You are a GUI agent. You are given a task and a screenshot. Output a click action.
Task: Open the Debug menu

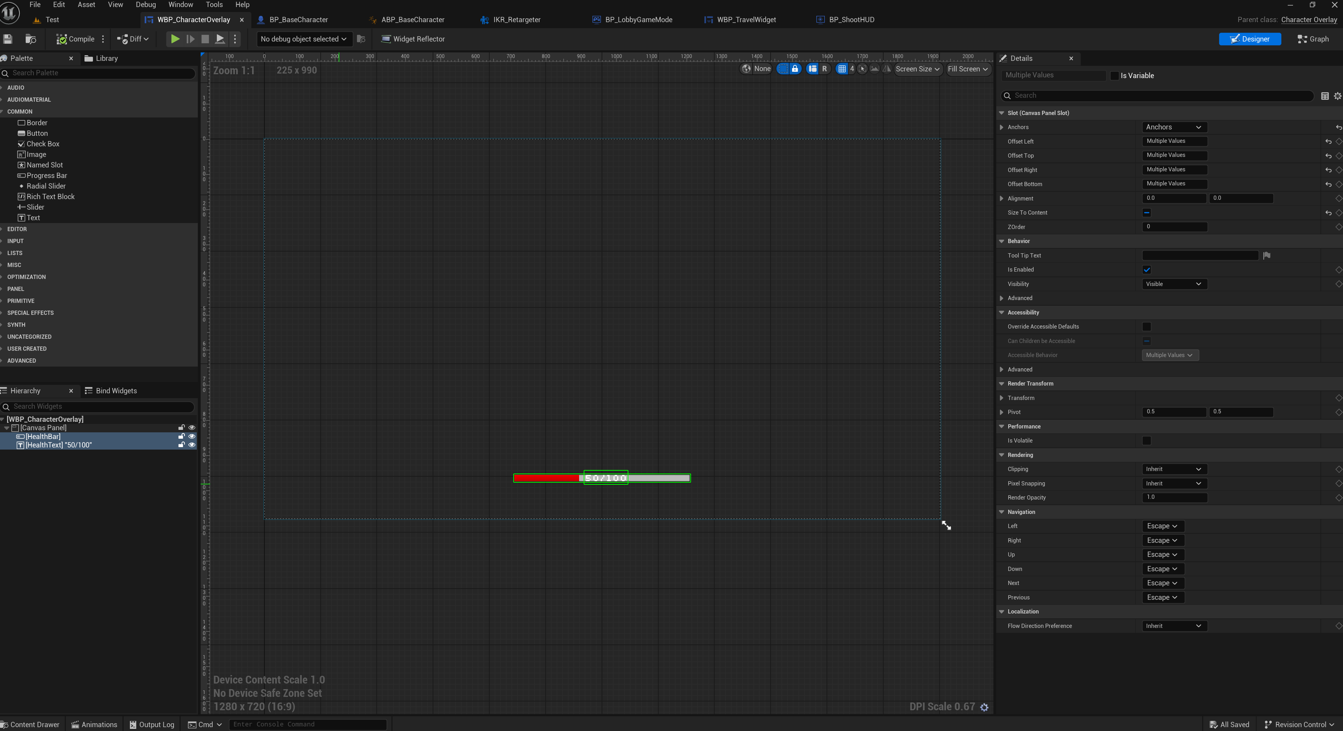pyautogui.click(x=145, y=5)
